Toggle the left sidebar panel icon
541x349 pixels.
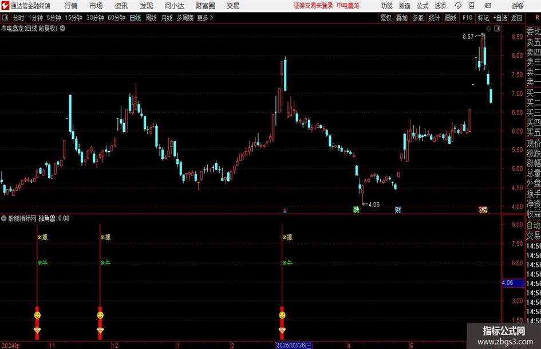coord(5,18)
